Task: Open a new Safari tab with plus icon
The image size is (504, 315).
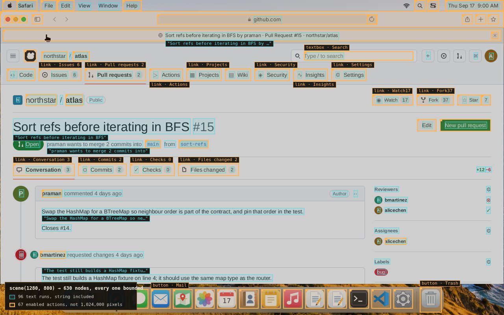Action: 481,19
